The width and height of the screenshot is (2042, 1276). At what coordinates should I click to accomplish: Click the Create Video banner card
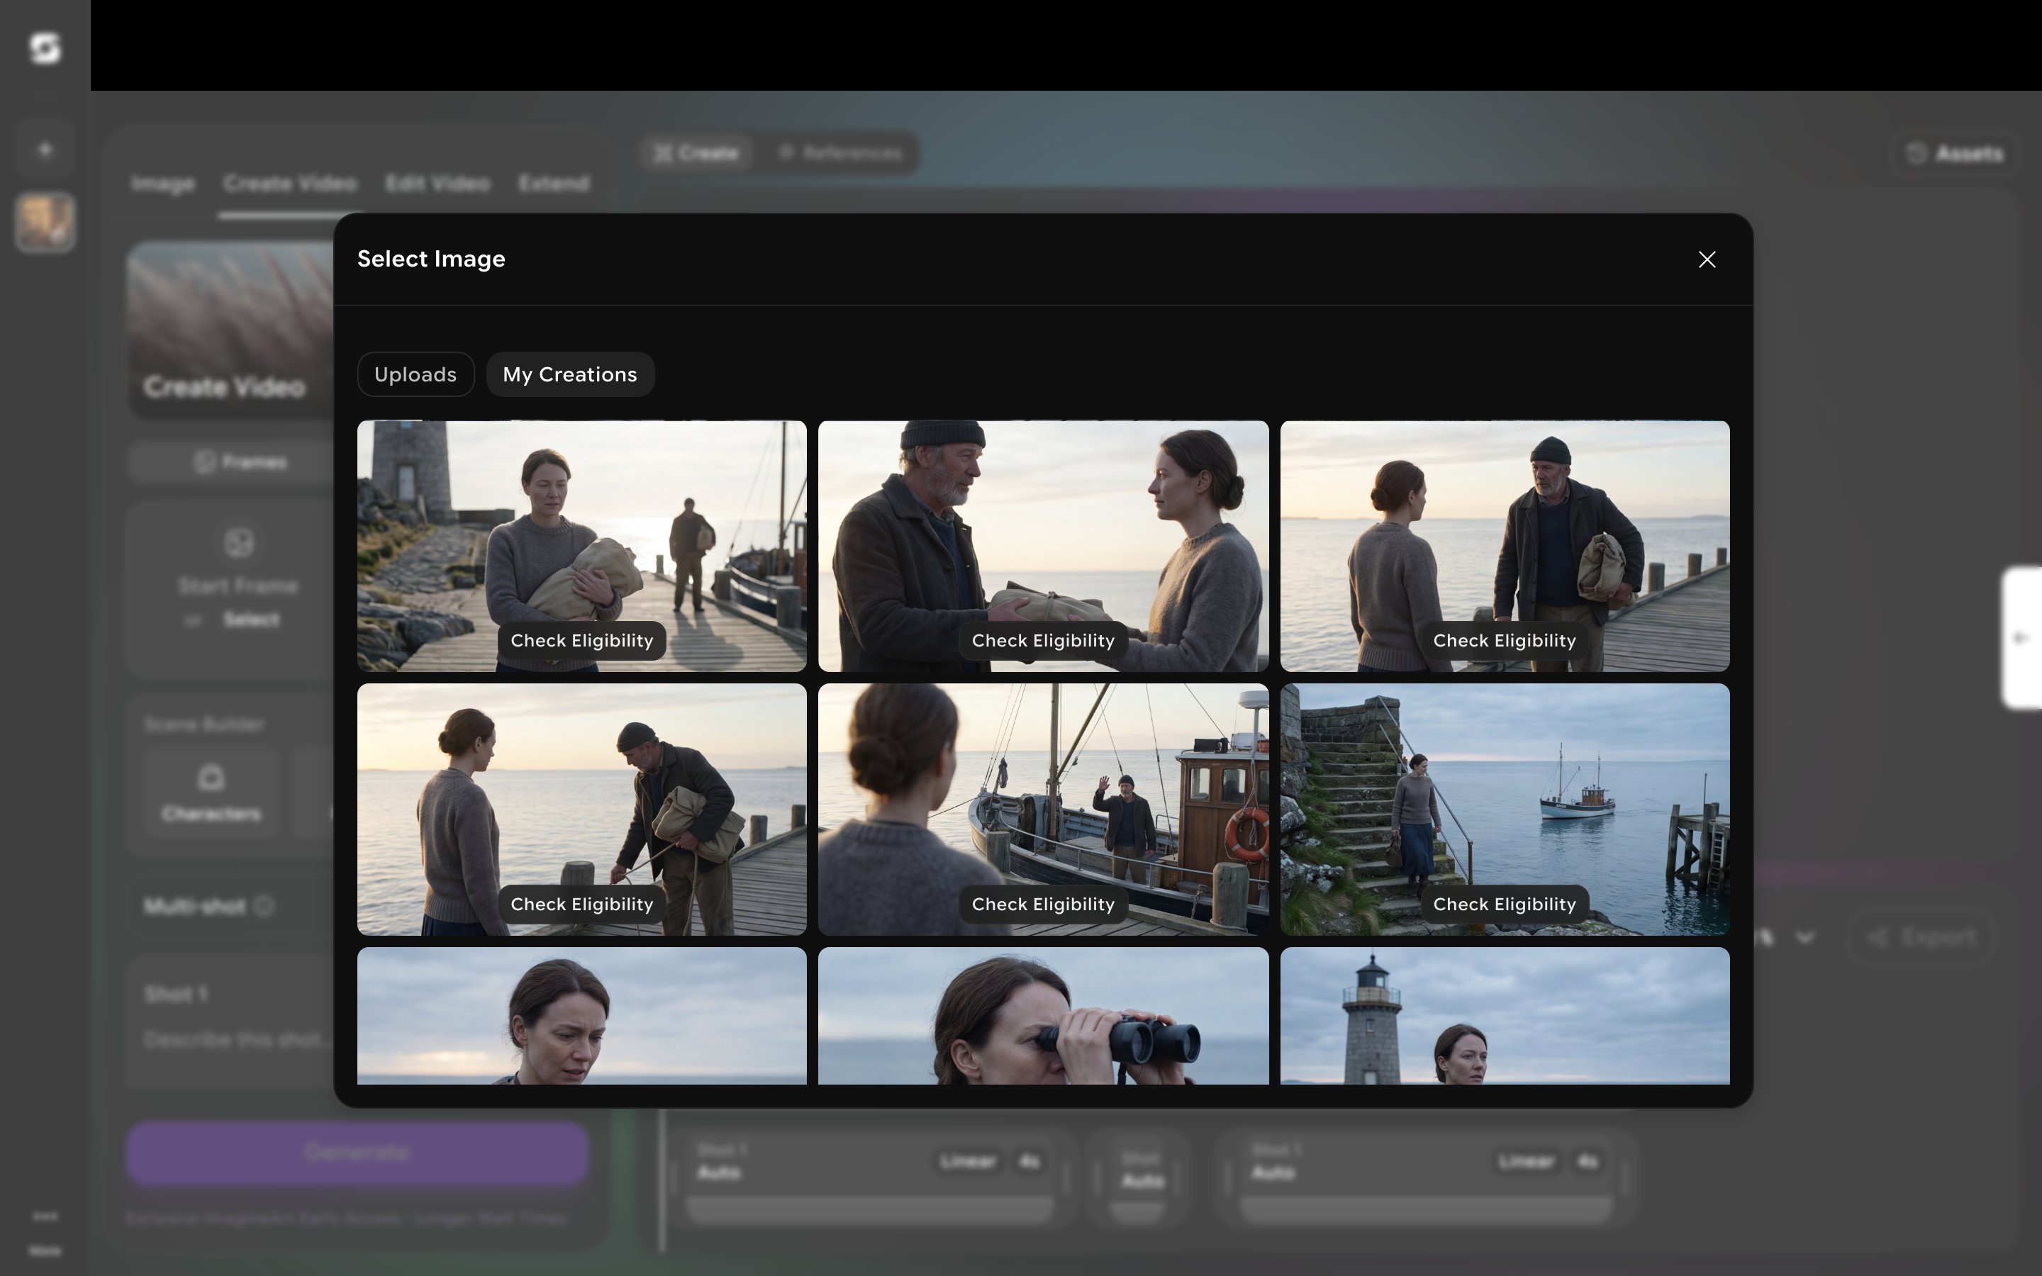point(232,329)
